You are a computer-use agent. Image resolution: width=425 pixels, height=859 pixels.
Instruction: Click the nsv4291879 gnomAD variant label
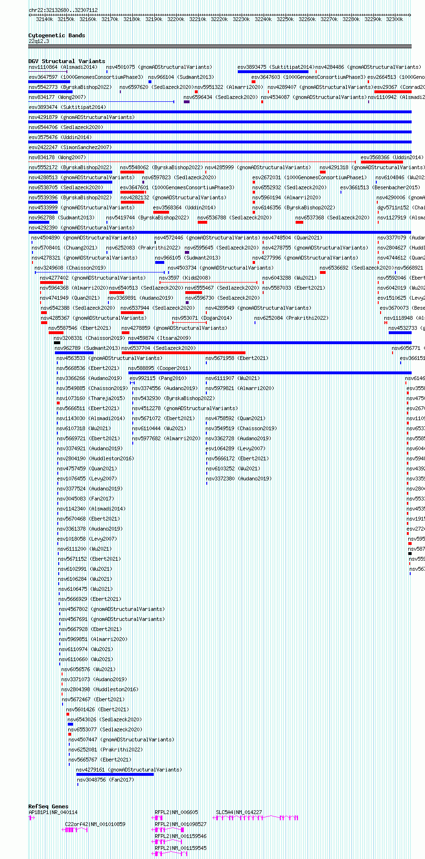(82, 118)
